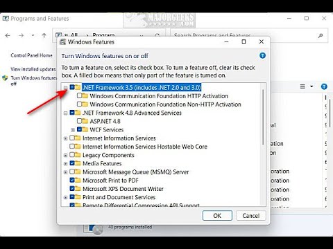Collapse .NET Framework 4.8 Advanced Services node
The width and height of the screenshot is (333, 249).
pyautogui.click(x=66, y=113)
